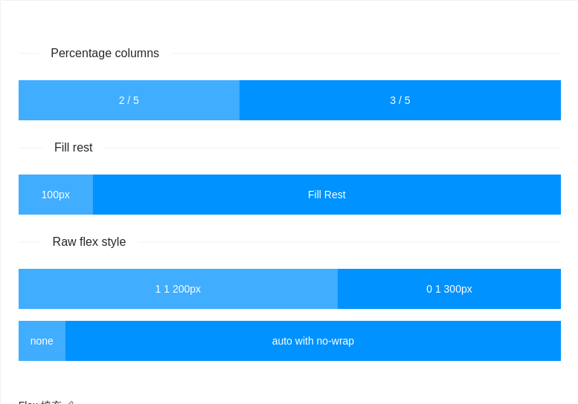This screenshot has height=404, width=578.
Task: Click short divider line left of "Fill rest"
Action: [30, 148]
